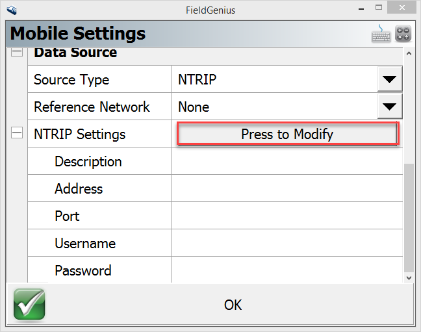This screenshot has height=332, width=421.
Task: Collapse the NTRIP Settings group
Action: tap(18, 134)
